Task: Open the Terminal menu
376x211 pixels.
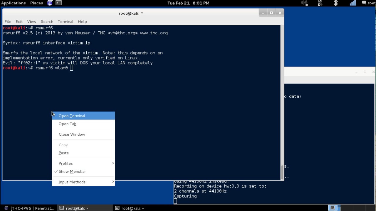Action: pyautogui.click(x=66, y=21)
